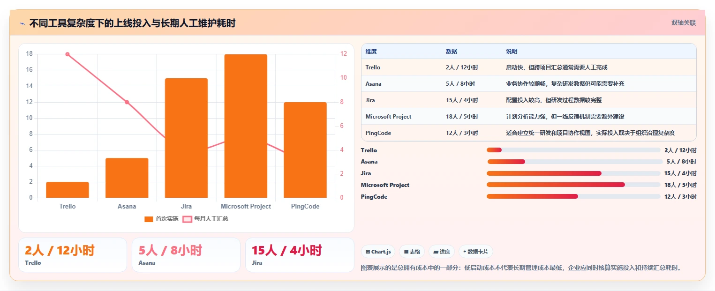Screen dimensions: 715x291
Task: Open the Jira 15人 / 4小时 data card
Action: [x=300, y=255]
